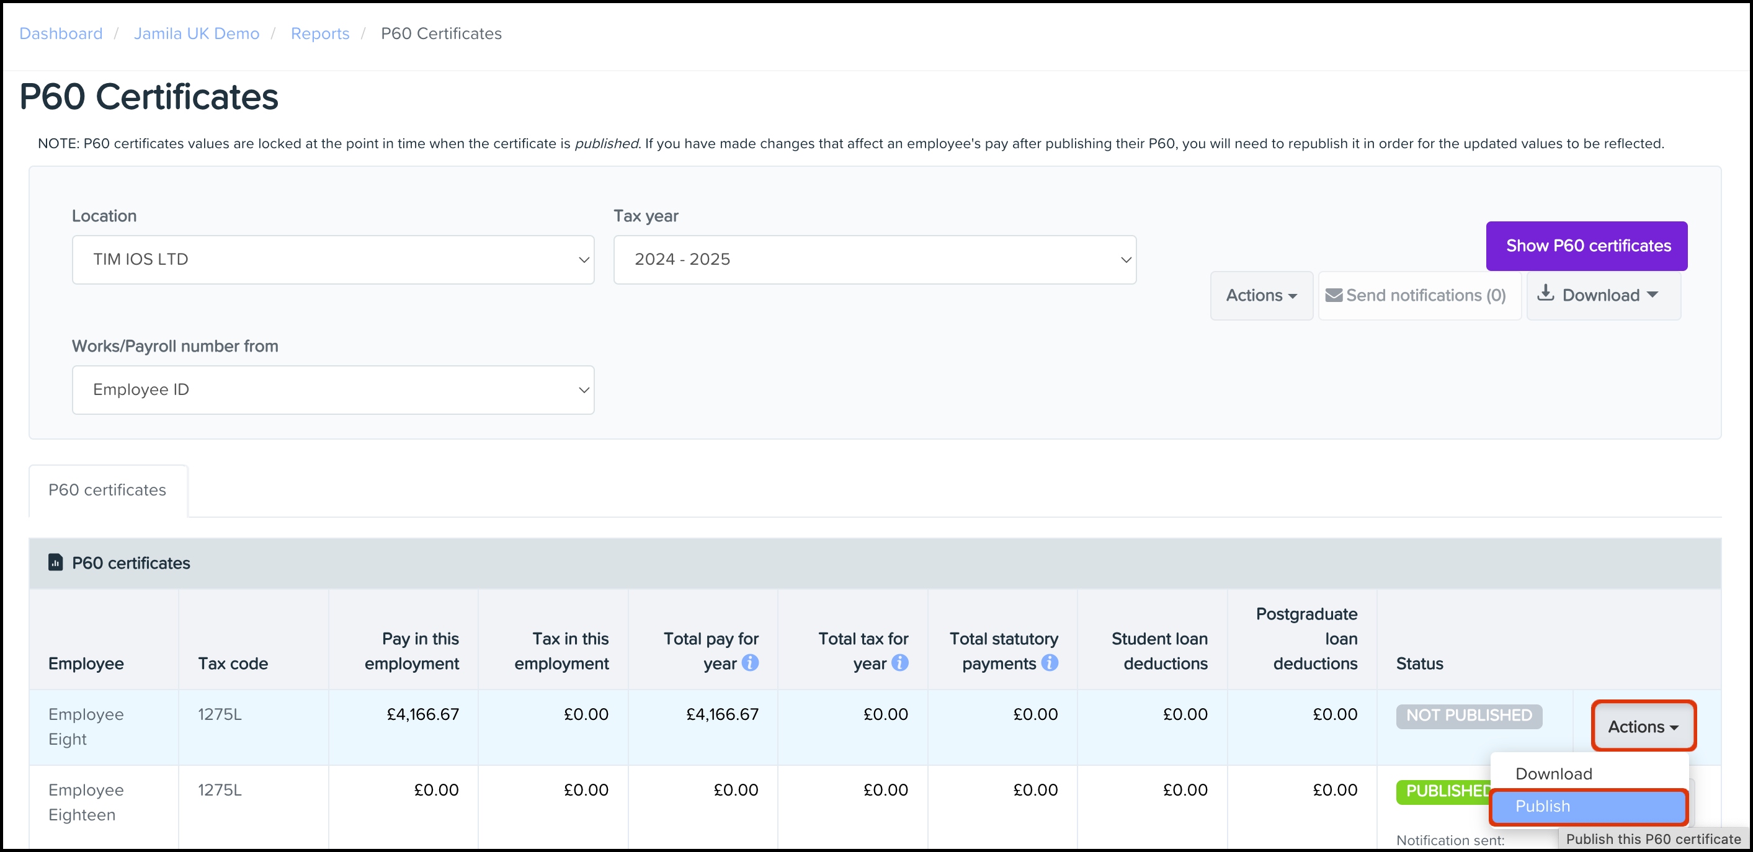Image resolution: width=1753 pixels, height=852 pixels.
Task: Toggle Actions dropdown in Employee Eight row
Action: tap(1643, 726)
